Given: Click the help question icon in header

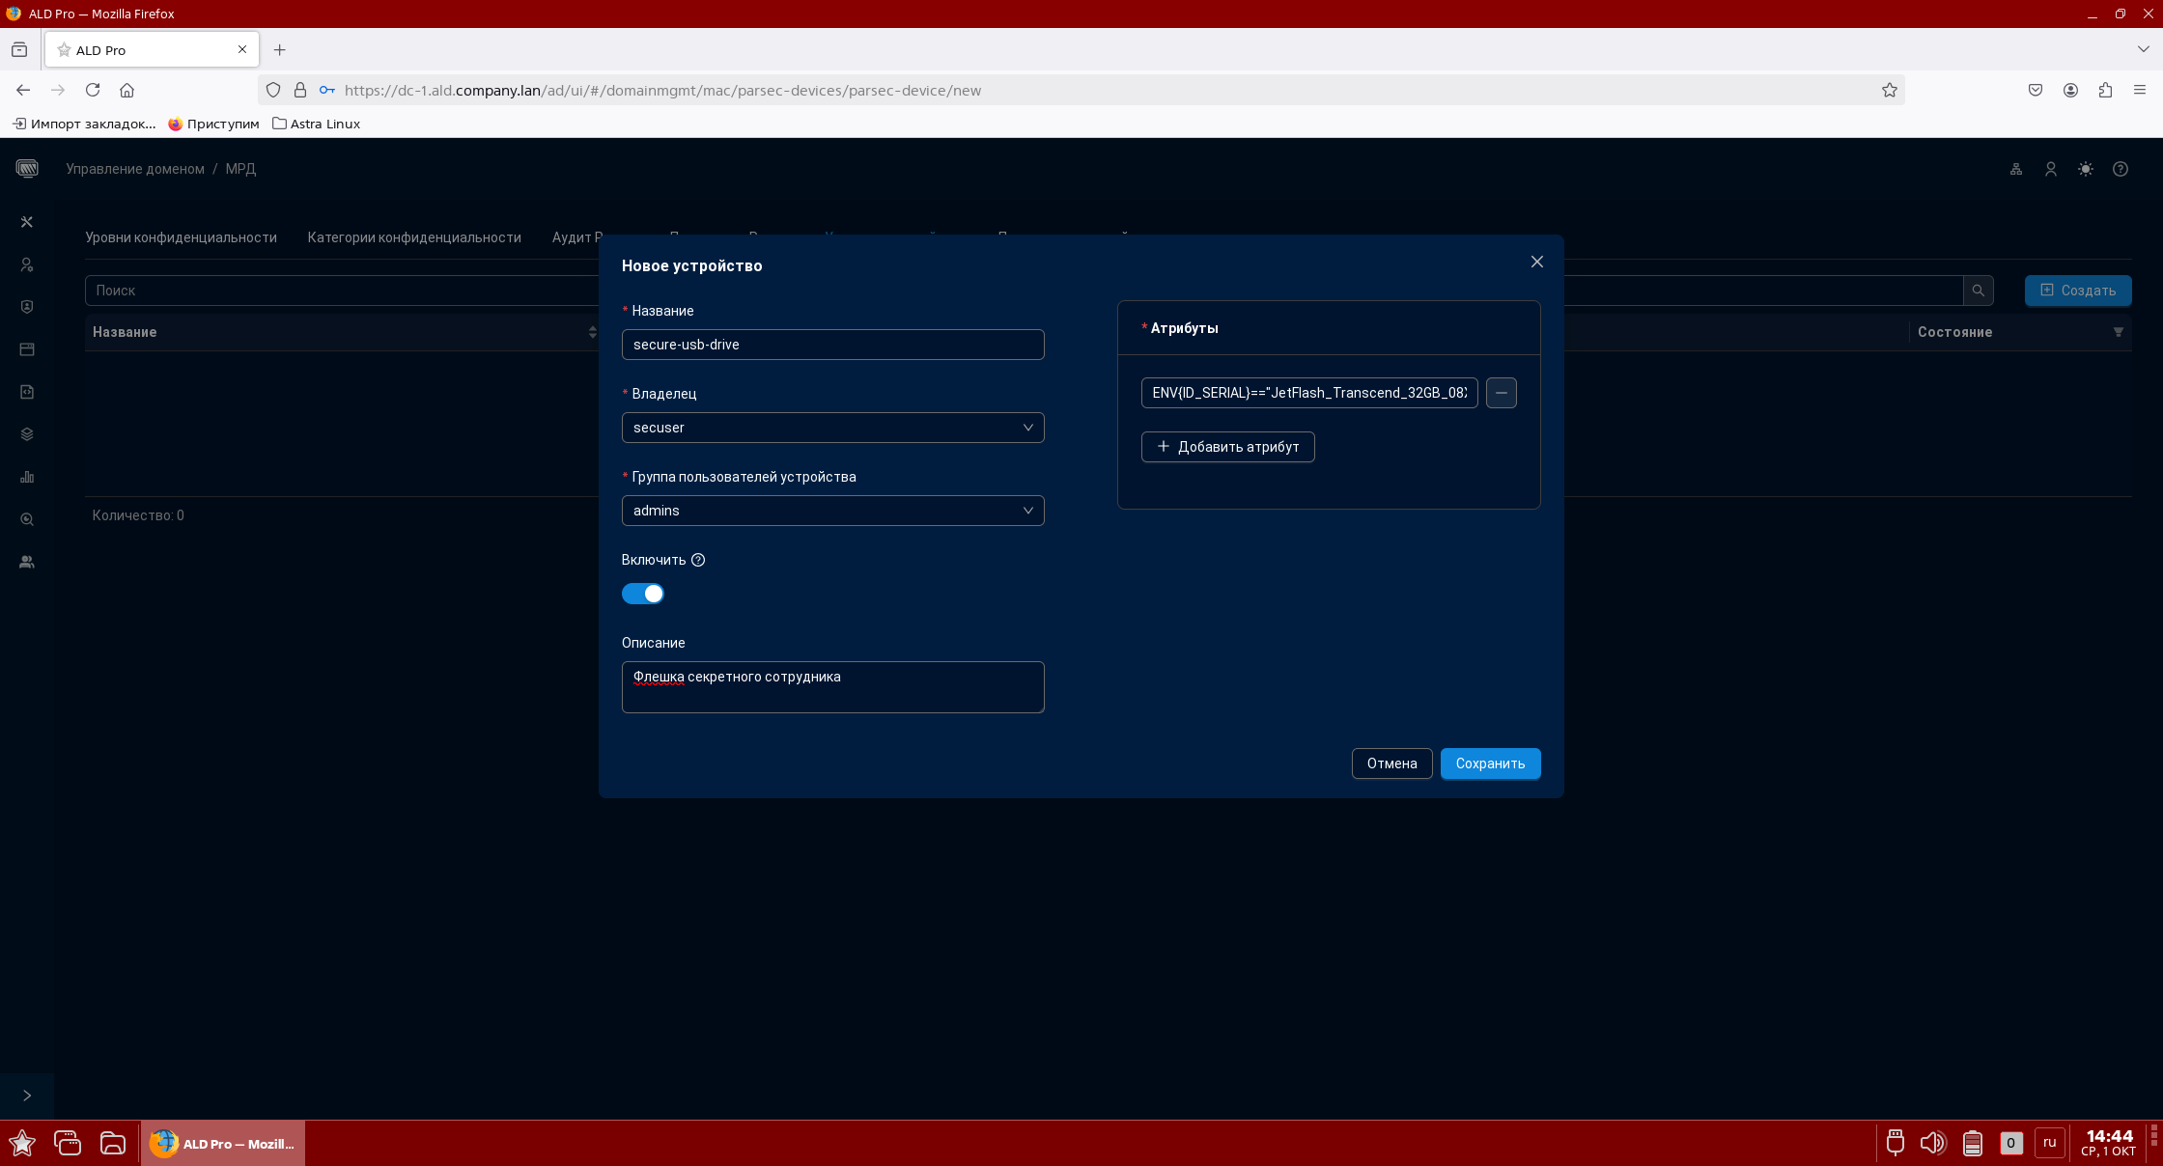Looking at the screenshot, I should [2120, 169].
